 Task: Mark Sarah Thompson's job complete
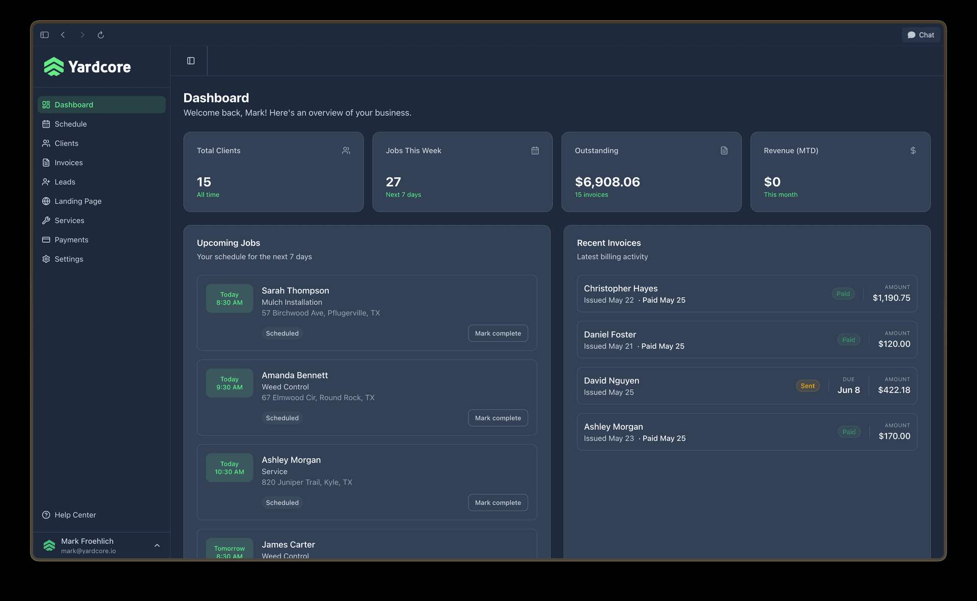click(498, 334)
